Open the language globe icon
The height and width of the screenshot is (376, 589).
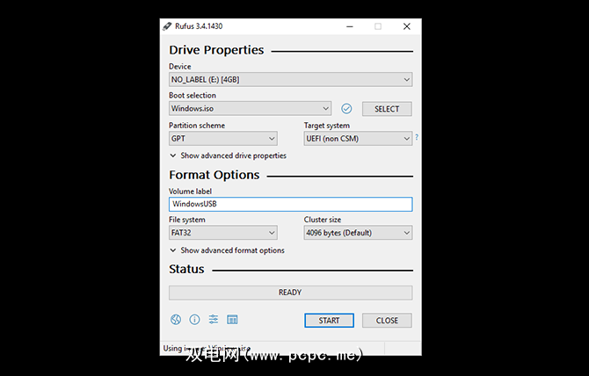pos(176,320)
